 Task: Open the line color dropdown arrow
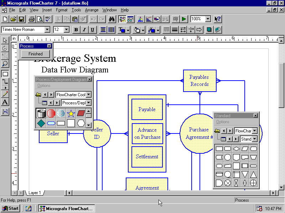(158, 30)
